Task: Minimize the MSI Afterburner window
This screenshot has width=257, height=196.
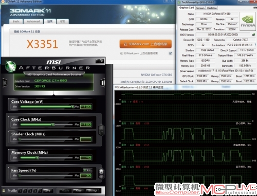Action: (98, 61)
